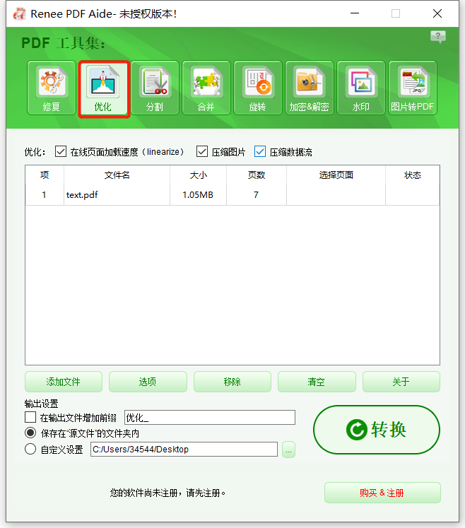Open the 修复 (Repair) PDF tool
Image resolution: width=465 pixels, height=528 pixels.
point(52,88)
